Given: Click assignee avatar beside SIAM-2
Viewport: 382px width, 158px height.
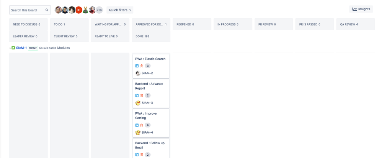Looking at the screenshot, I should coord(138,73).
